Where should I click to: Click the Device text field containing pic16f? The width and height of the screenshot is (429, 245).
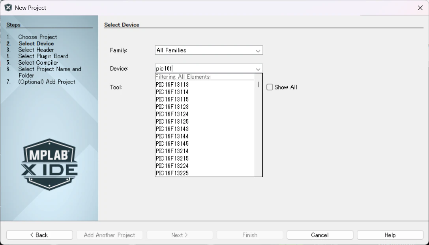point(204,69)
